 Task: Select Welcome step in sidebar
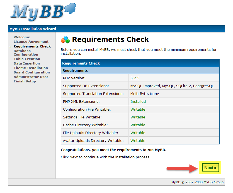click(x=22, y=37)
